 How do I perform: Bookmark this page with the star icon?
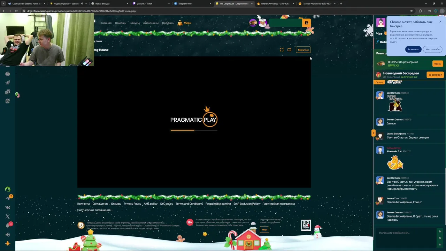412,11
